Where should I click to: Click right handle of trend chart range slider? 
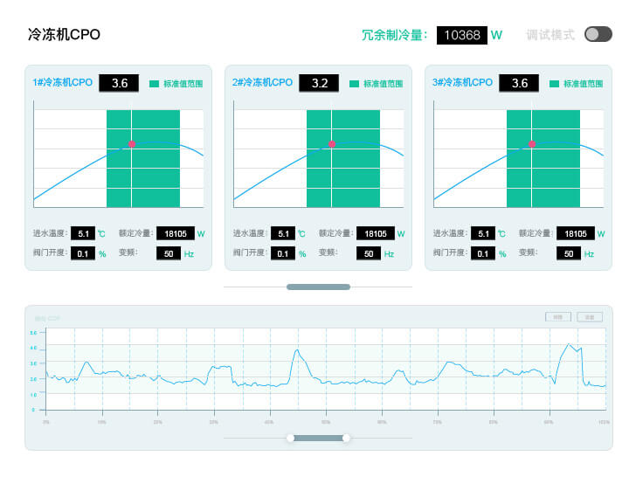[x=346, y=438]
